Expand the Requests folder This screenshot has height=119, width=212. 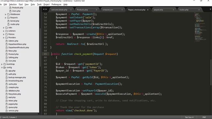pos(6,18)
